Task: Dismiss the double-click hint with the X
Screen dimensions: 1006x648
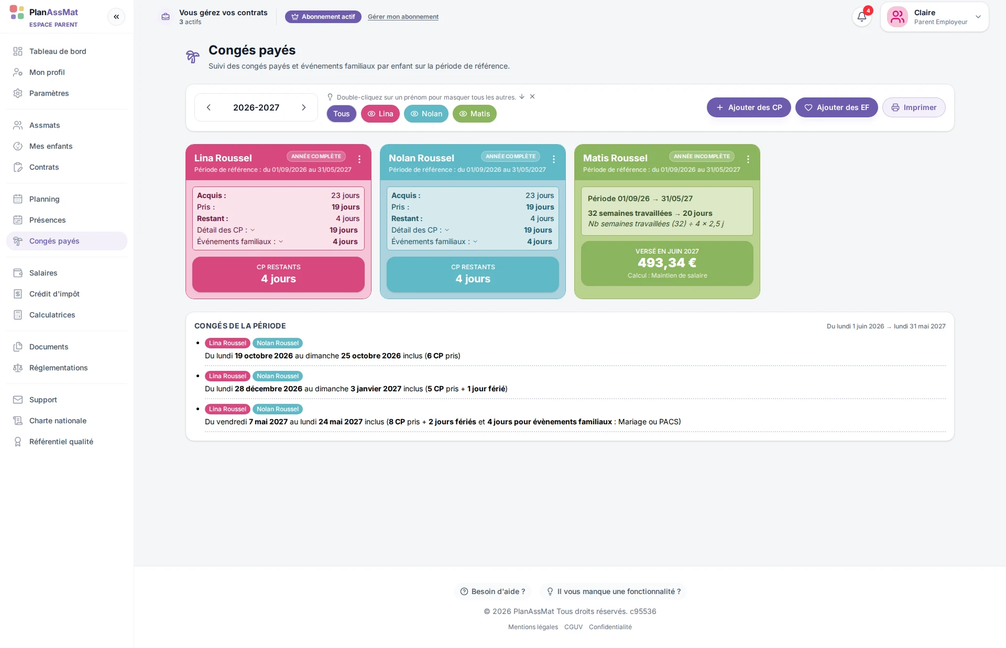Action: [x=532, y=96]
